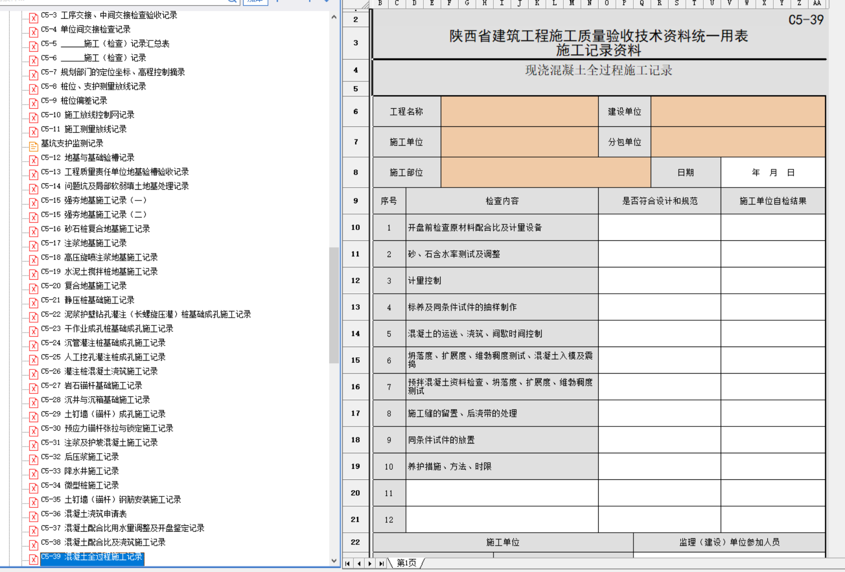Screen dimensions: 845x572
Task: Click the file icon beside C5-7 规划部门的定位坐标
Action: pyautogui.click(x=34, y=75)
